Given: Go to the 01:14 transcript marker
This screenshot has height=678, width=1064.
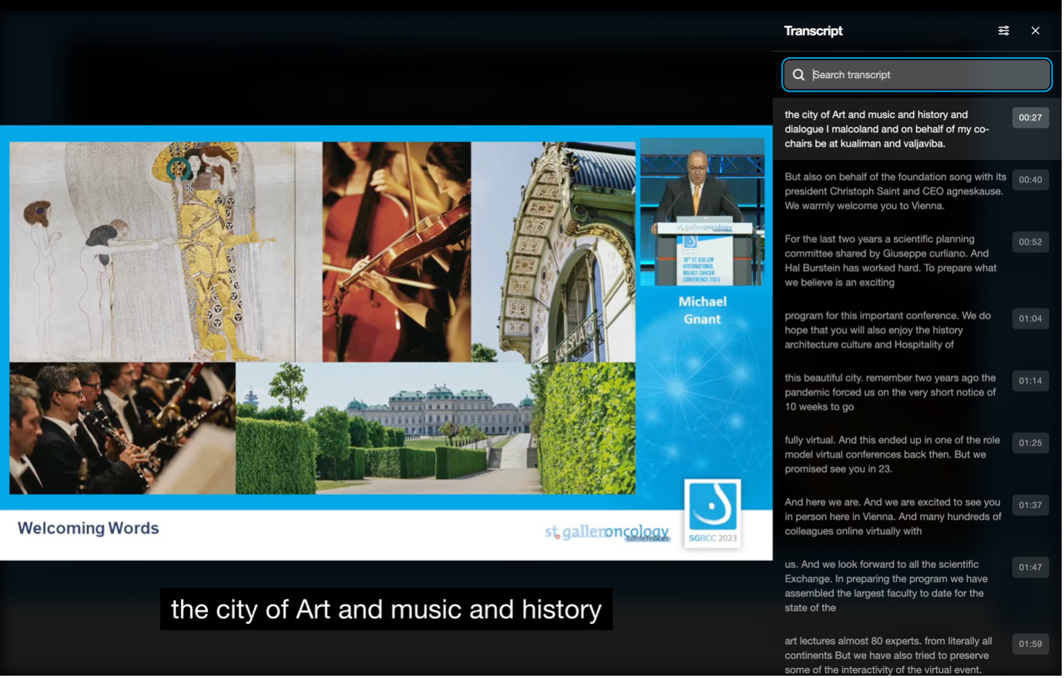Looking at the screenshot, I should 1029,381.
